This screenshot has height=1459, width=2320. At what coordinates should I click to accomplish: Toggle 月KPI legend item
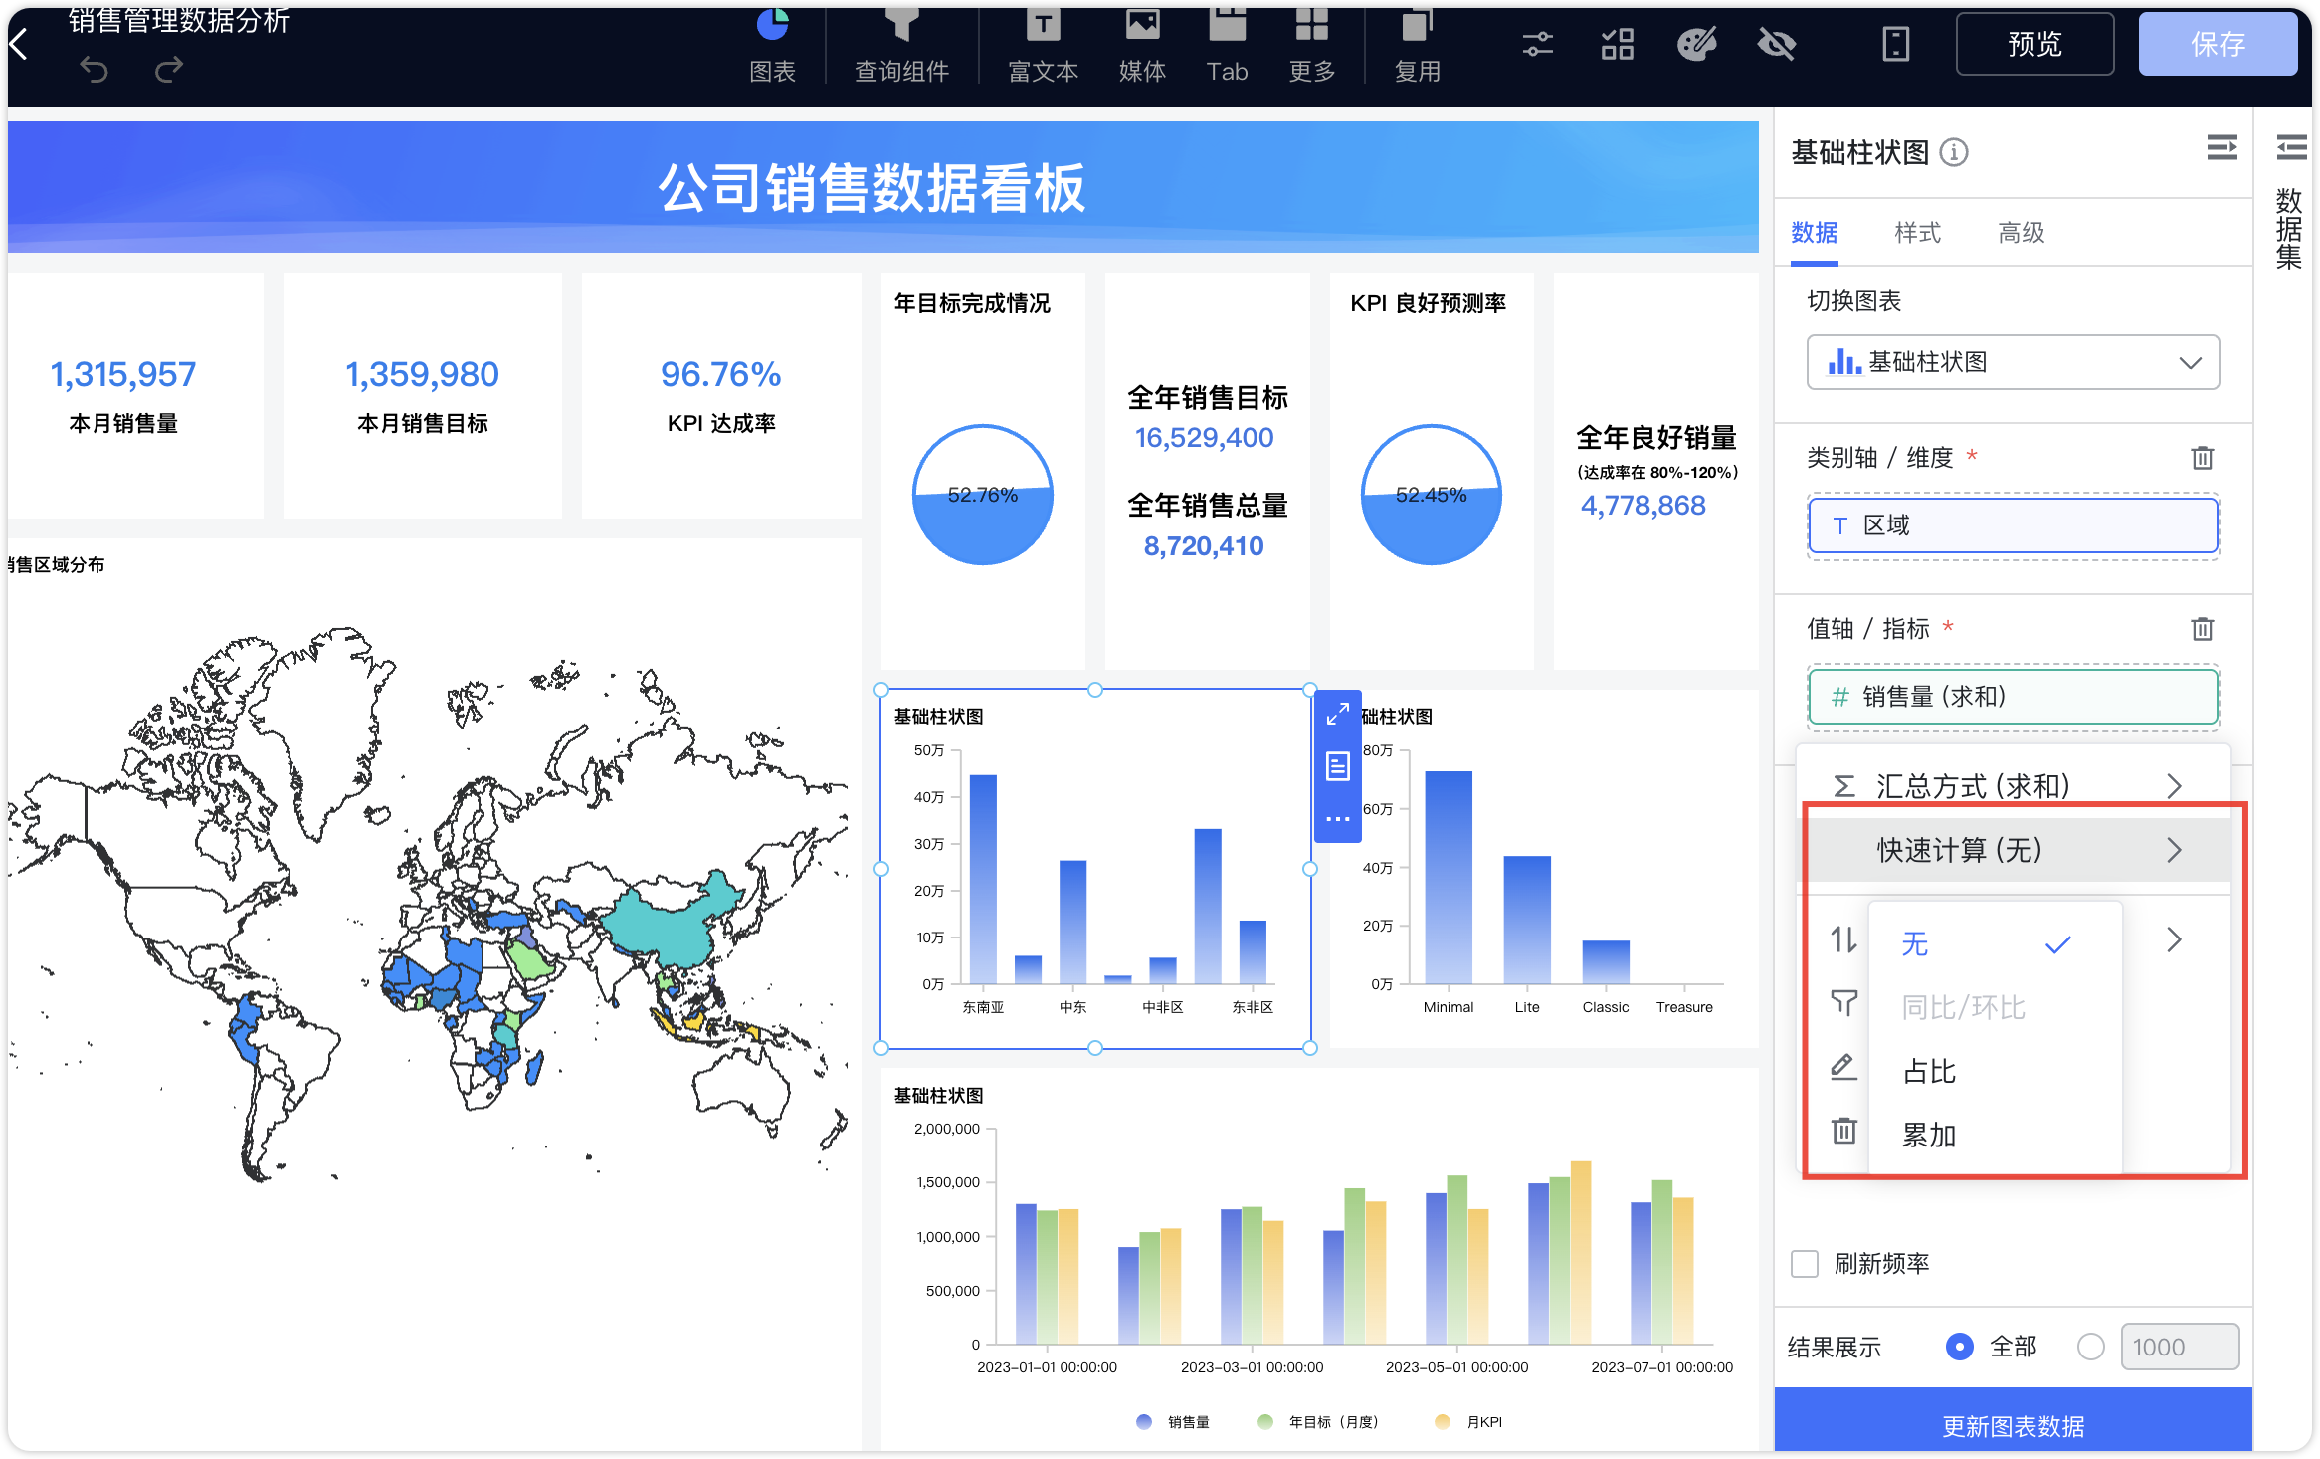click(x=1468, y=1422)
